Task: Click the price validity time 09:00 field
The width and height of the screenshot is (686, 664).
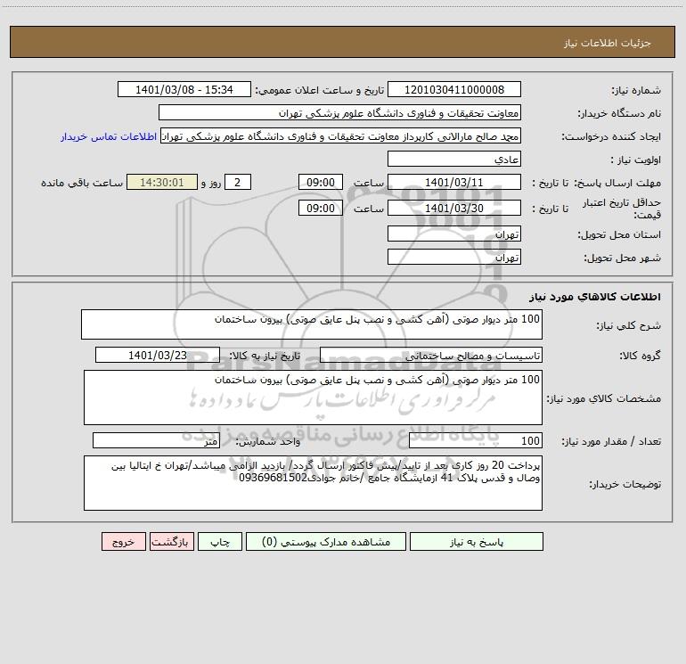Action: (320, 208)
